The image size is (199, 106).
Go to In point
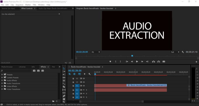point(127,62)
